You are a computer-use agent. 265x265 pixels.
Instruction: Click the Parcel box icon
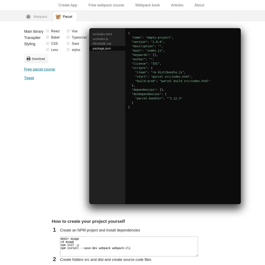point(58,16)
